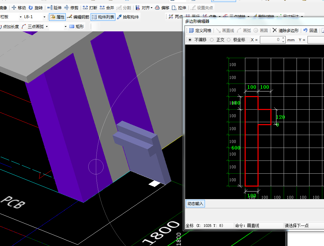Image resolution: width=324 pixels, height=246 pixels.
Task: Click the 命令: 画直线 status text
Action: point(247,226)
